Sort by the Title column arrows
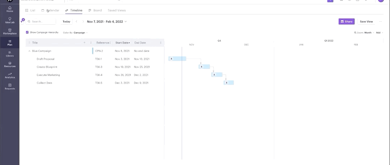This screenshot has height=165, width=390. [29, 43]
